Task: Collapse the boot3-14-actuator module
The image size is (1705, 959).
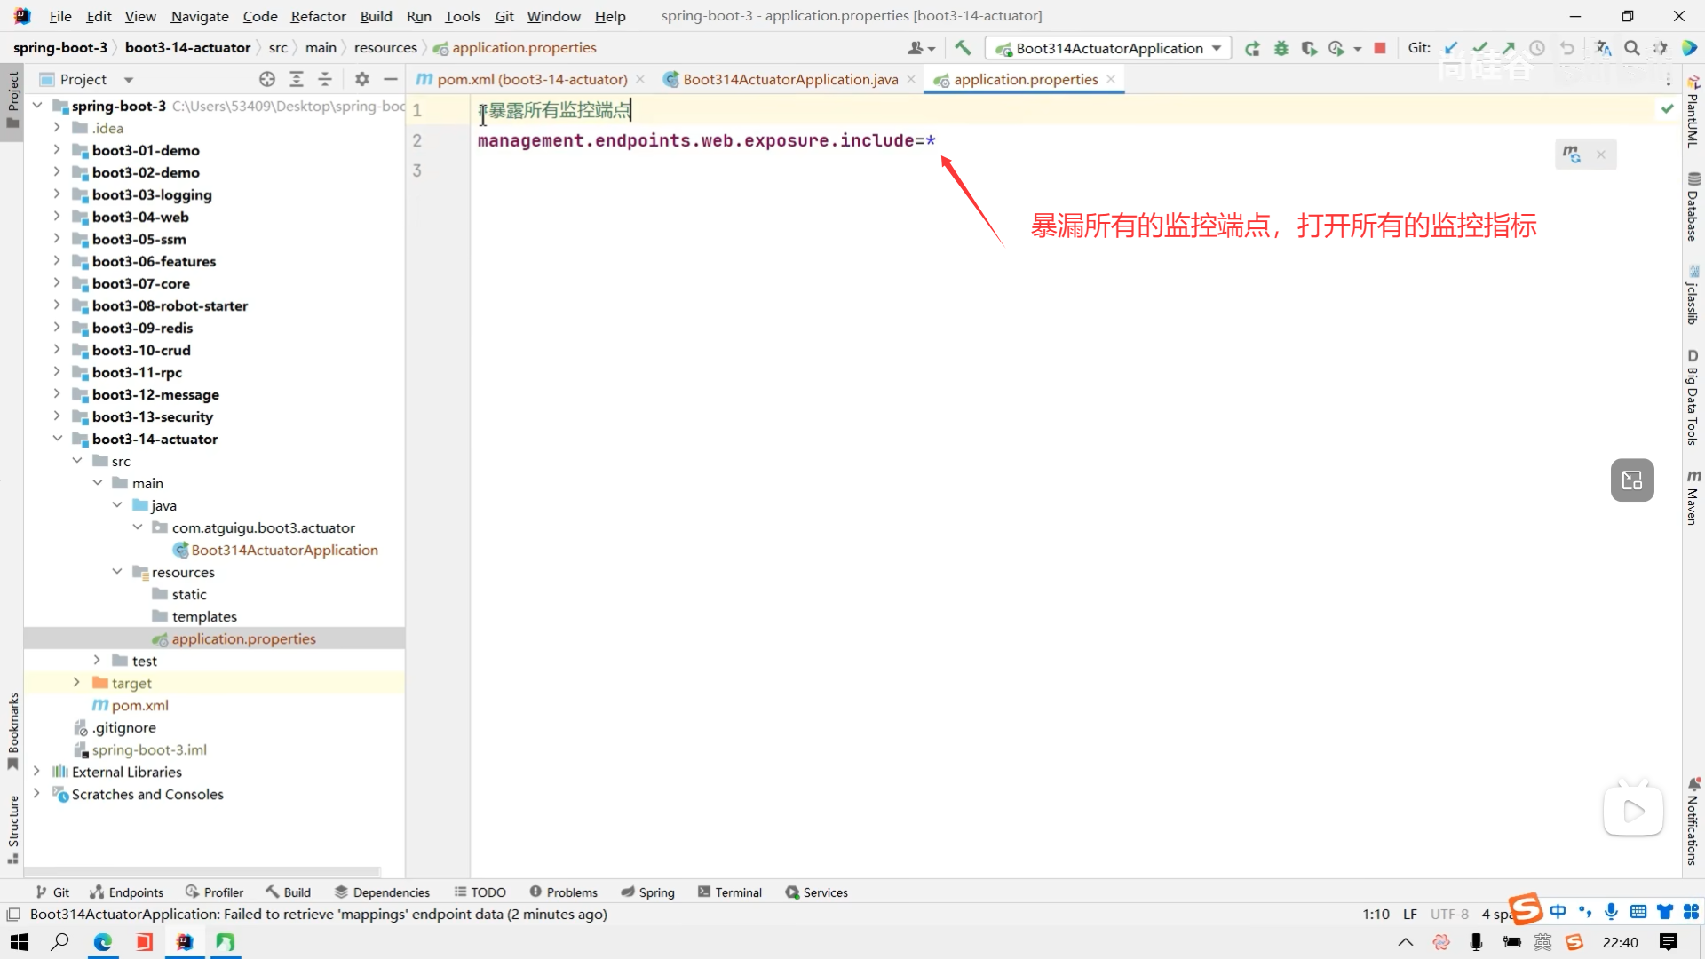Action: click(57, 439)
